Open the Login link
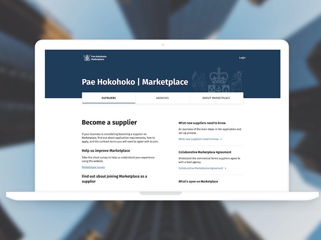 pos(242,58)
